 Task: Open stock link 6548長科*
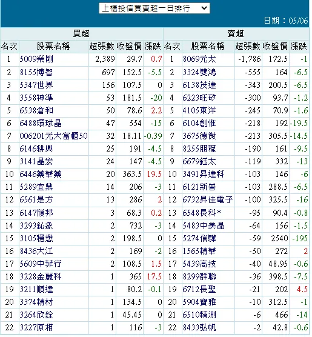click(202, 213)
